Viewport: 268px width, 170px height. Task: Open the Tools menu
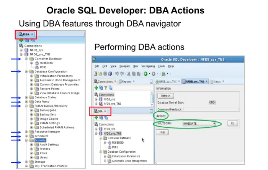coord(161,66)
